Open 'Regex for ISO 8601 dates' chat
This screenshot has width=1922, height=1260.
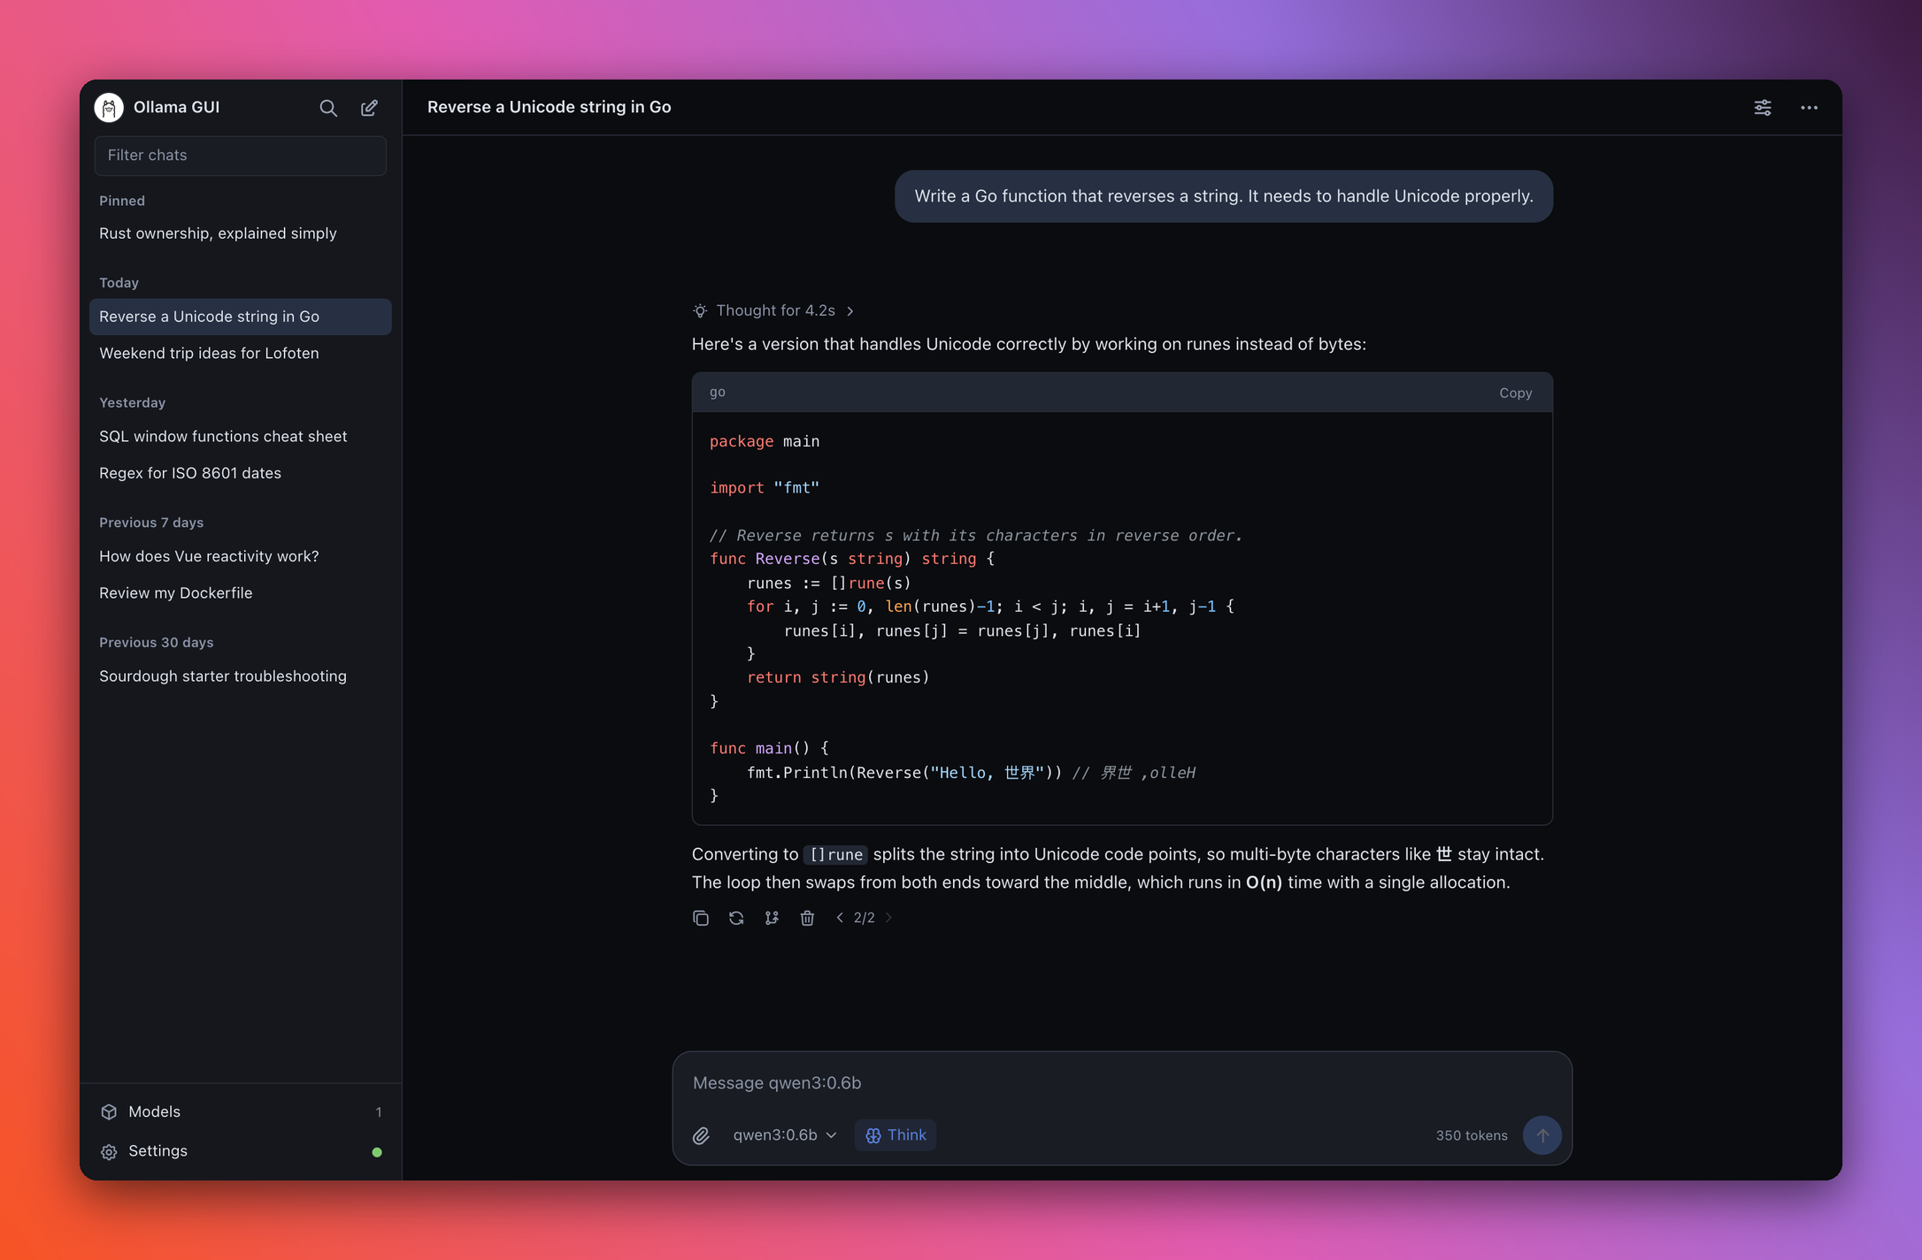click(x=240, y=473)
